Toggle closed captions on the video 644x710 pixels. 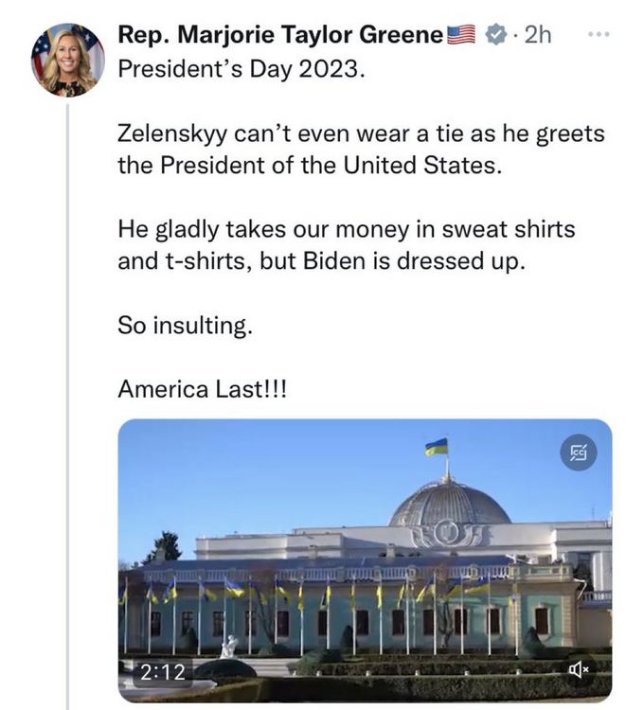coord(578,453)
